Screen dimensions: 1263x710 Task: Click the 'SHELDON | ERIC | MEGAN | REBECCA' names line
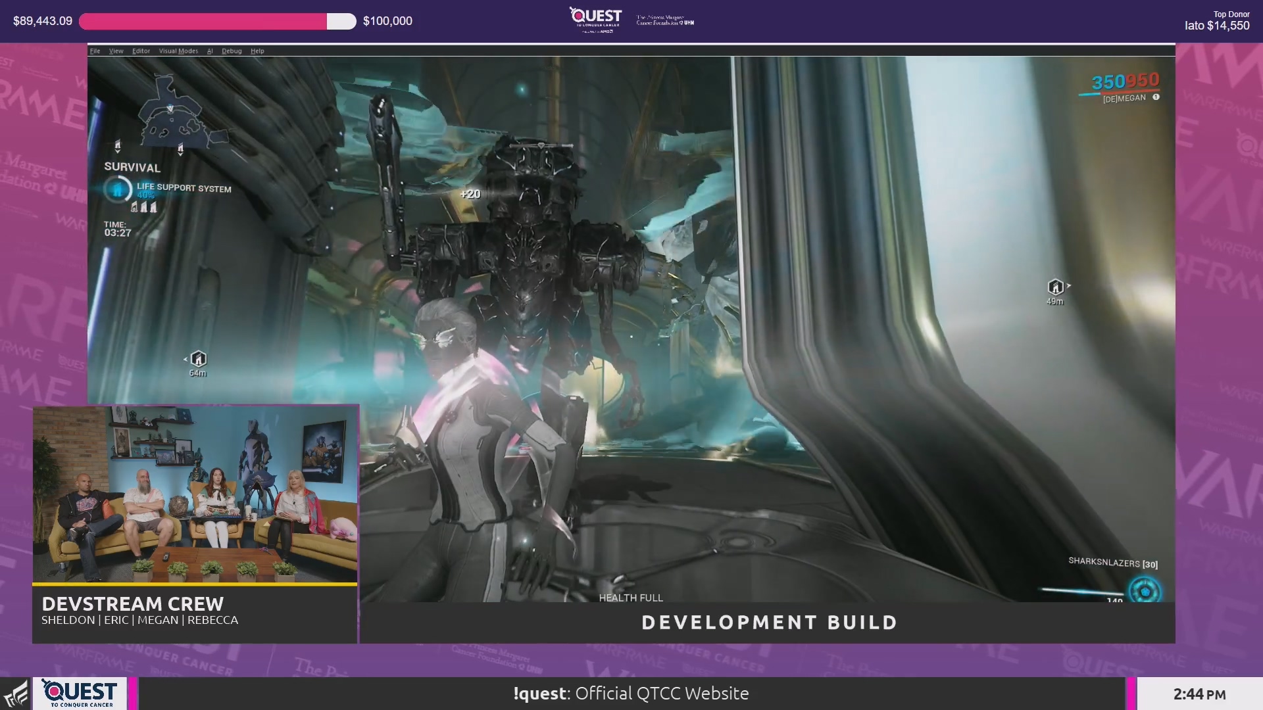[x=139, y=620]
